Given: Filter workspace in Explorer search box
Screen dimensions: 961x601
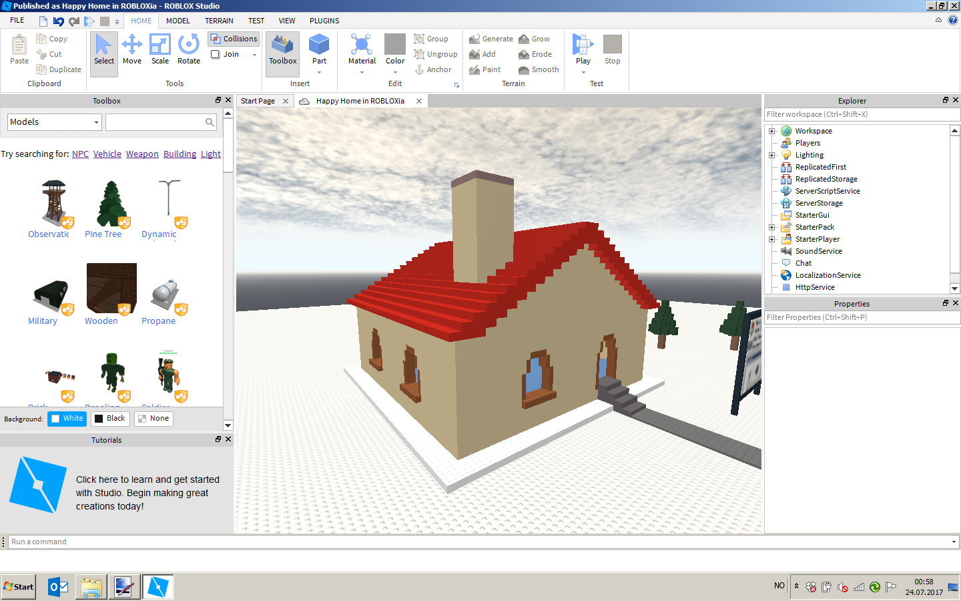Looking at the screenshot, I should pos(861,114).
